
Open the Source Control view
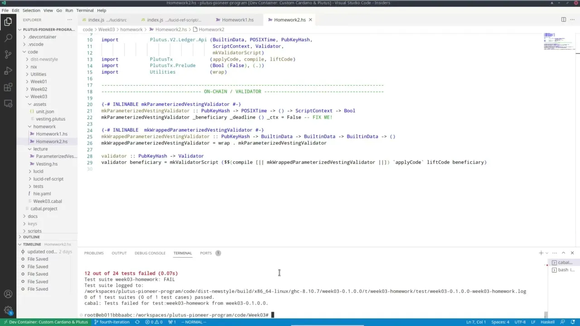(x=8, y=54)
